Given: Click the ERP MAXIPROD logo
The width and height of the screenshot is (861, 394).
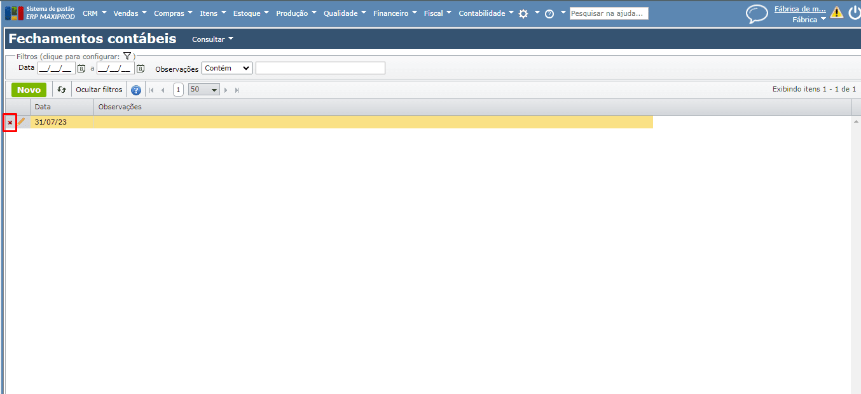Looking at the screenshot, I should [40, 13].
